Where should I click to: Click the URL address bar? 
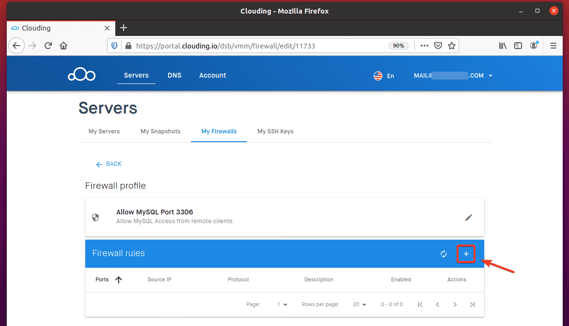257,46
